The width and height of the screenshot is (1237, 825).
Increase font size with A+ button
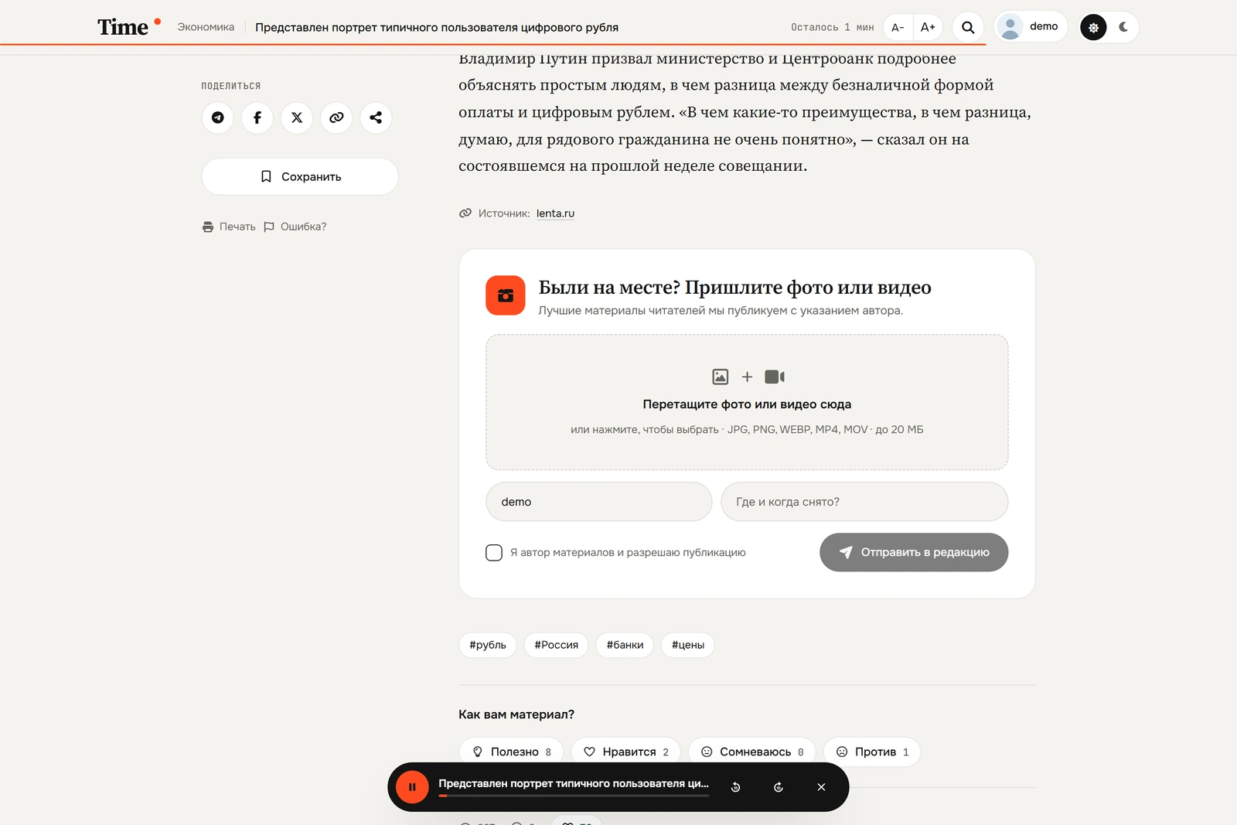pos(928,27)
